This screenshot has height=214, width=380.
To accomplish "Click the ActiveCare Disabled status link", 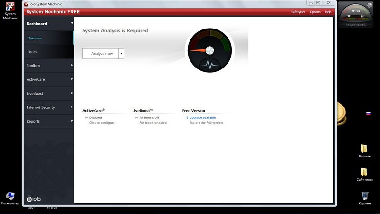I will [x=95, y=117].
